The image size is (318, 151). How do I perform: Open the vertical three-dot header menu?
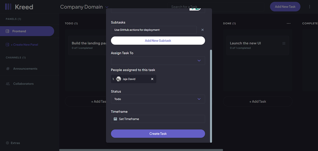[x=310, y=7]
